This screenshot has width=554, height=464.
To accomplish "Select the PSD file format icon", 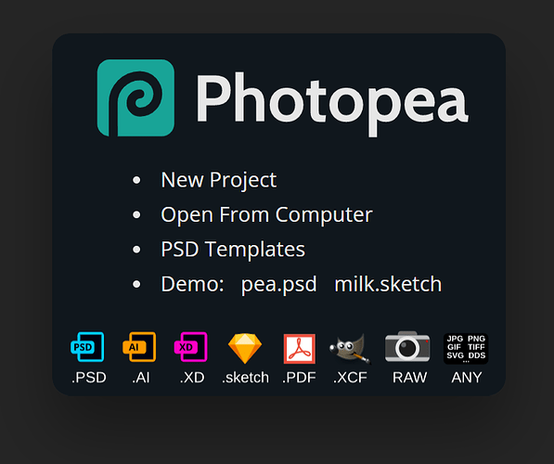I will pyautogui.click(x=87, y=347).
